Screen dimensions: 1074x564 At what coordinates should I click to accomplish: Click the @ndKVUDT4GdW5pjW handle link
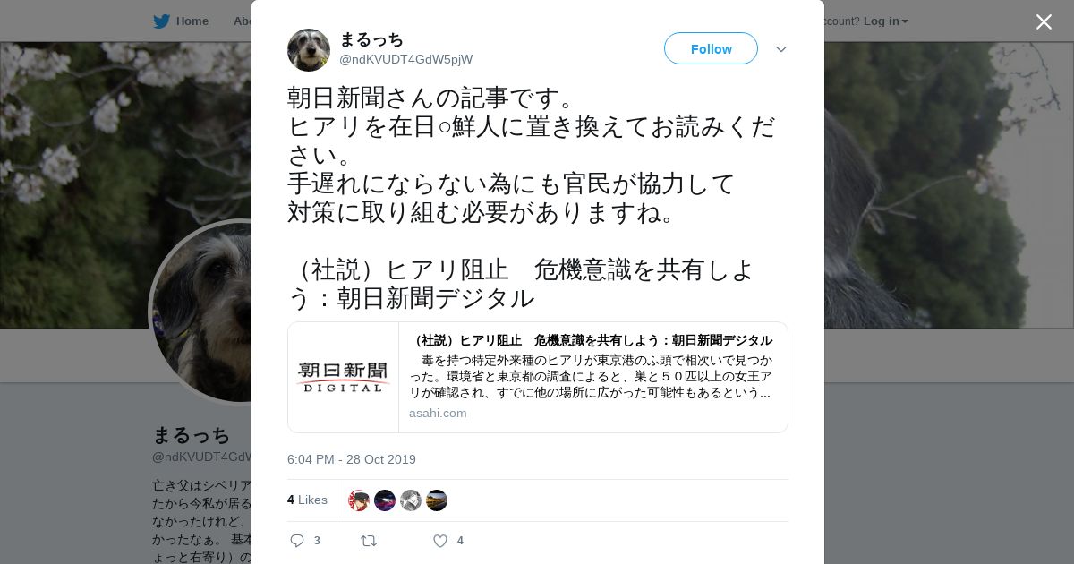tap(405, 59)
